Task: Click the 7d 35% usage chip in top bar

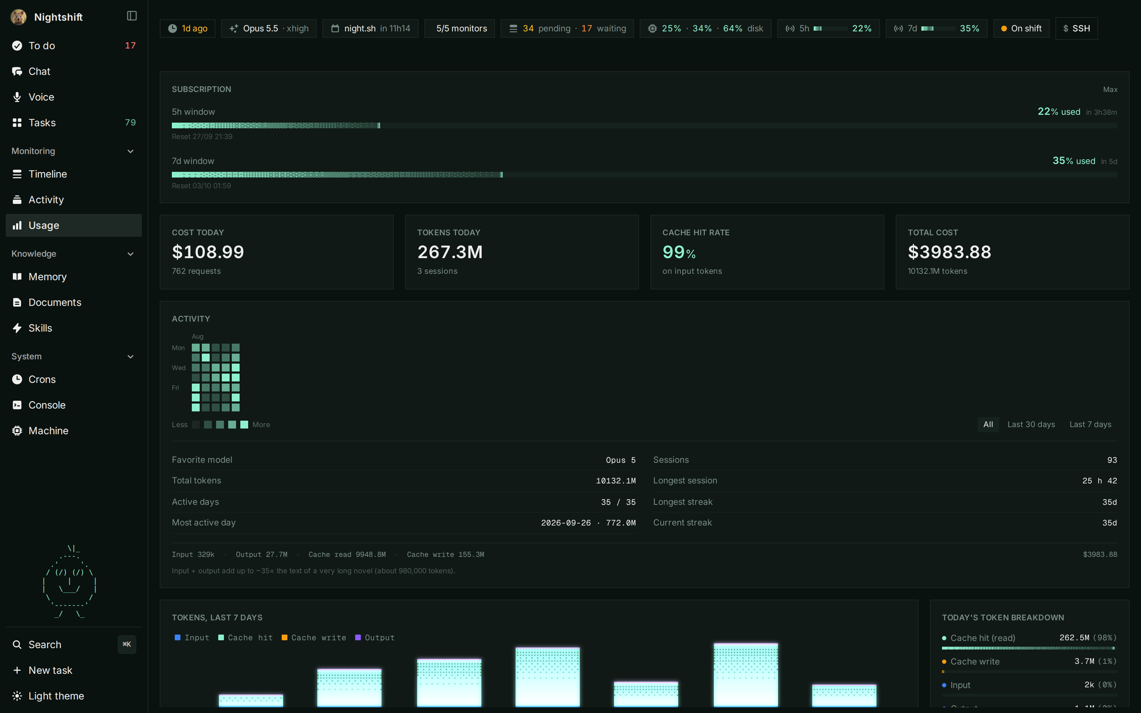Action: [x=936, y=28]
